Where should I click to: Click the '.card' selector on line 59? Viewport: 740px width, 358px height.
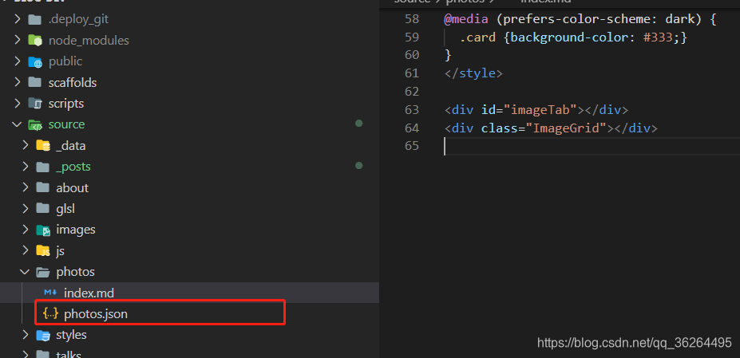tap(477, 37)
